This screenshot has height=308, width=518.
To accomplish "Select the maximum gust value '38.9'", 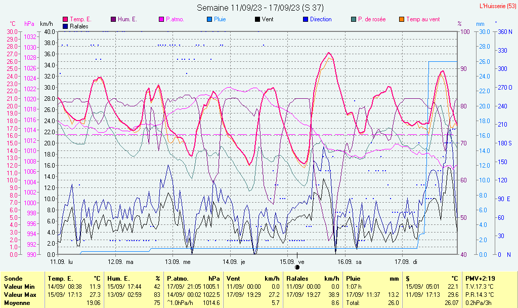I will click(x=334, y=295).
